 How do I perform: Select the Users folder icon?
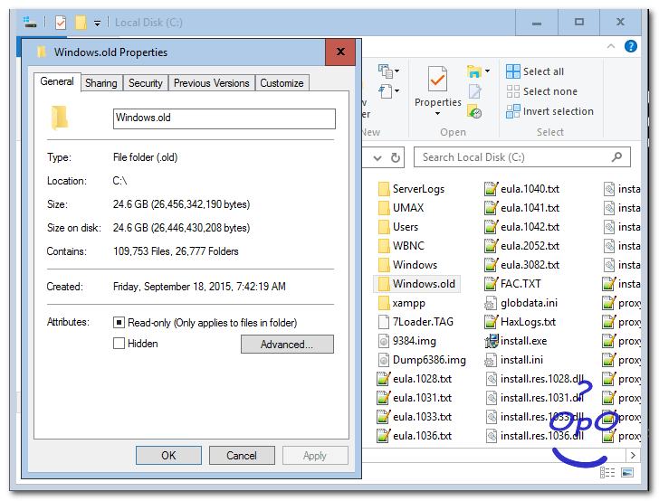point(383,227)
